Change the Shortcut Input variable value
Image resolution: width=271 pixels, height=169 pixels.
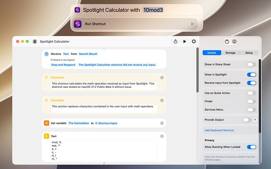coord(106,123)
